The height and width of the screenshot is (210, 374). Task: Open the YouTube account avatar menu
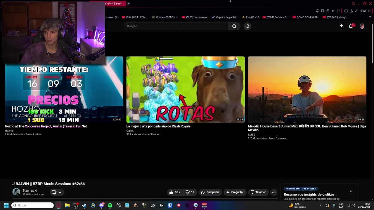click(x=362, y=26)
